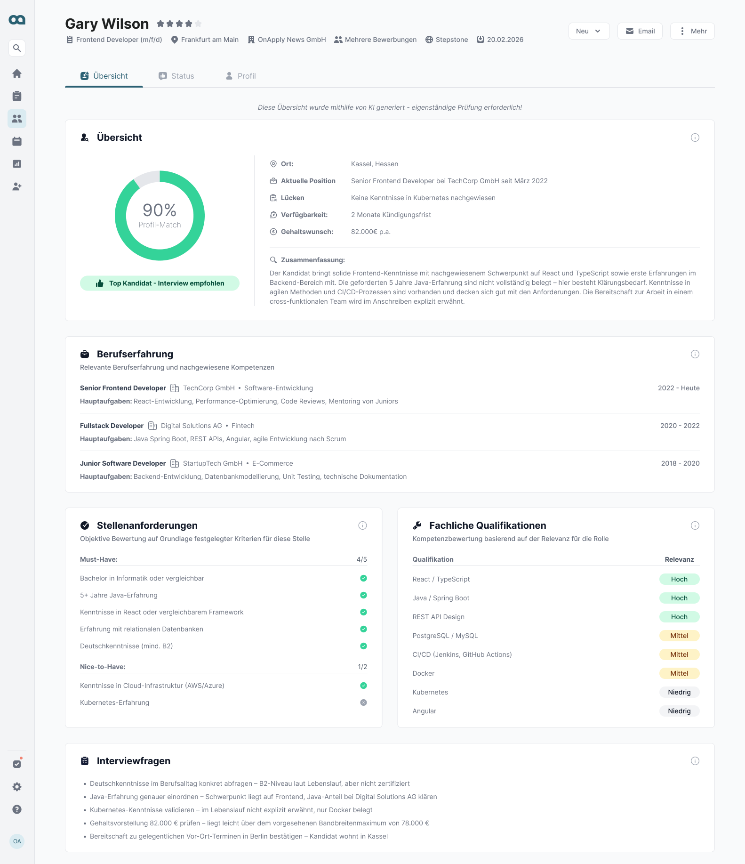Click the OnApply News GmbH company label

pos(287,40)
